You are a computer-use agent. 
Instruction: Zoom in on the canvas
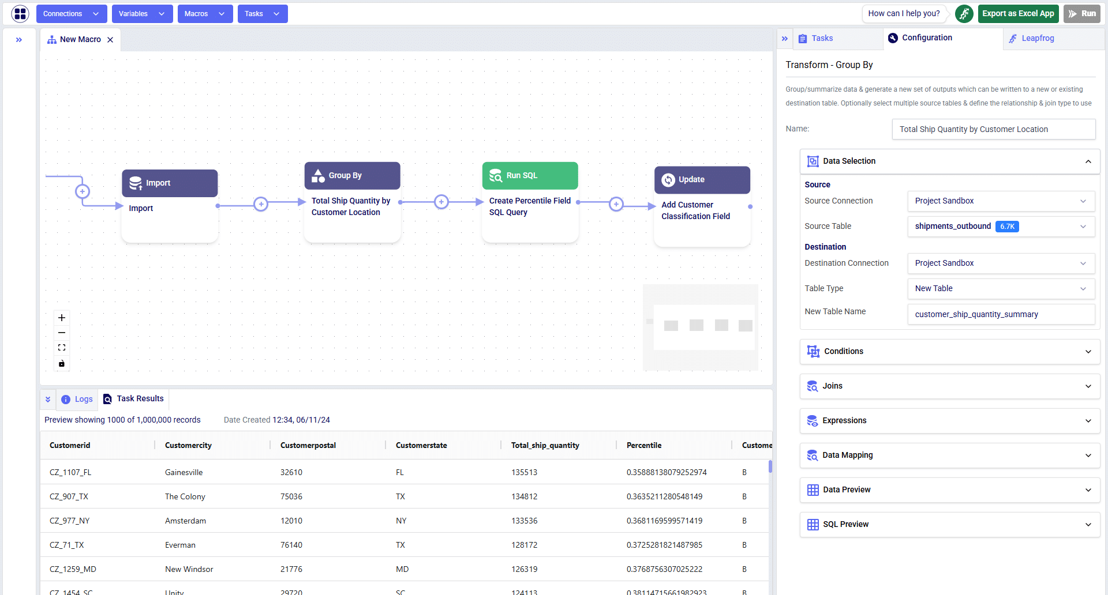click(62, 318)
